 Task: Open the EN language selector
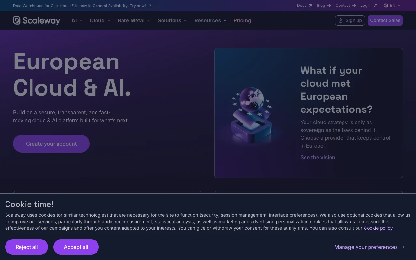coord(392,6)
